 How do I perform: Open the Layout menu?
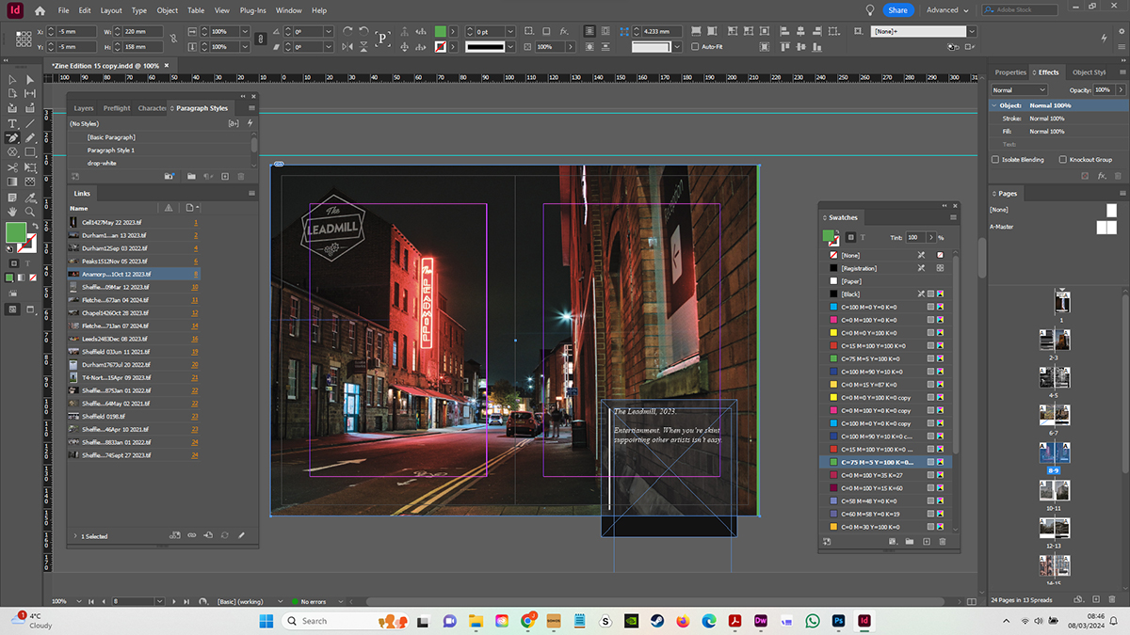click(x=111, y=10)
